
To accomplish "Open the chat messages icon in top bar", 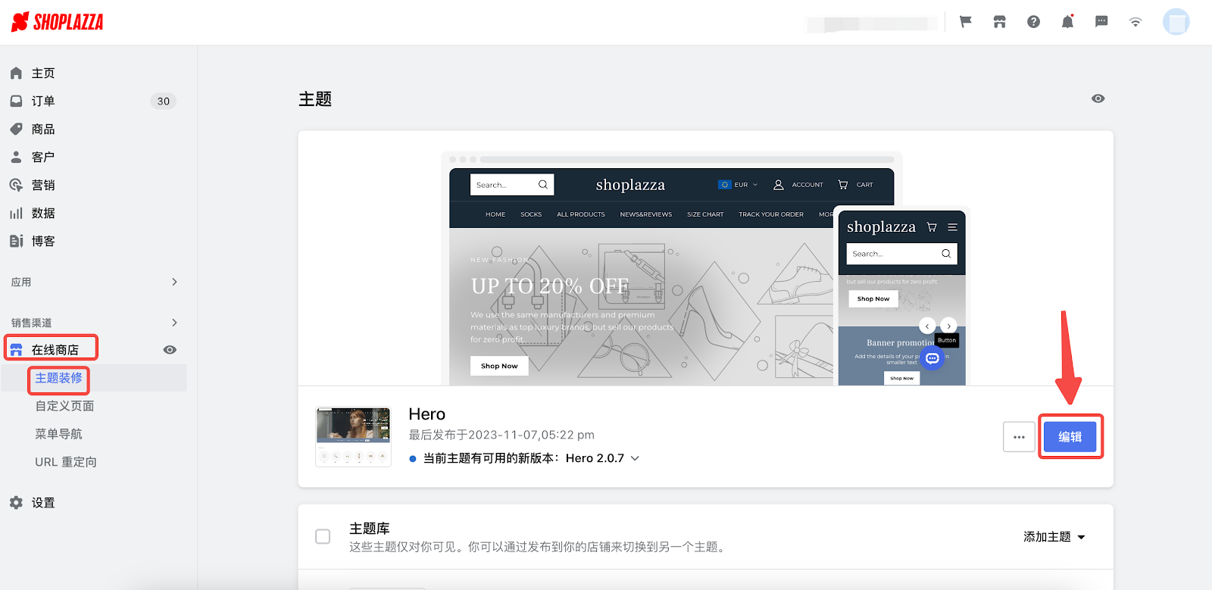I will tap(1101, 22).
